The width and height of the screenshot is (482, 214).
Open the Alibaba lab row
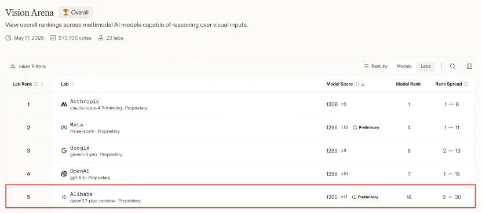coord(240,197)
